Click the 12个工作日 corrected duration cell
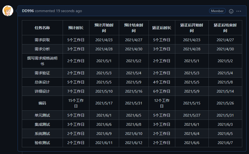 [x=162, y=103]
